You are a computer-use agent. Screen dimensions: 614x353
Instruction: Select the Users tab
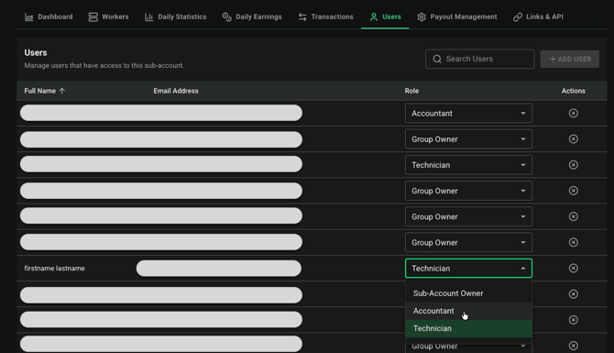385,17
